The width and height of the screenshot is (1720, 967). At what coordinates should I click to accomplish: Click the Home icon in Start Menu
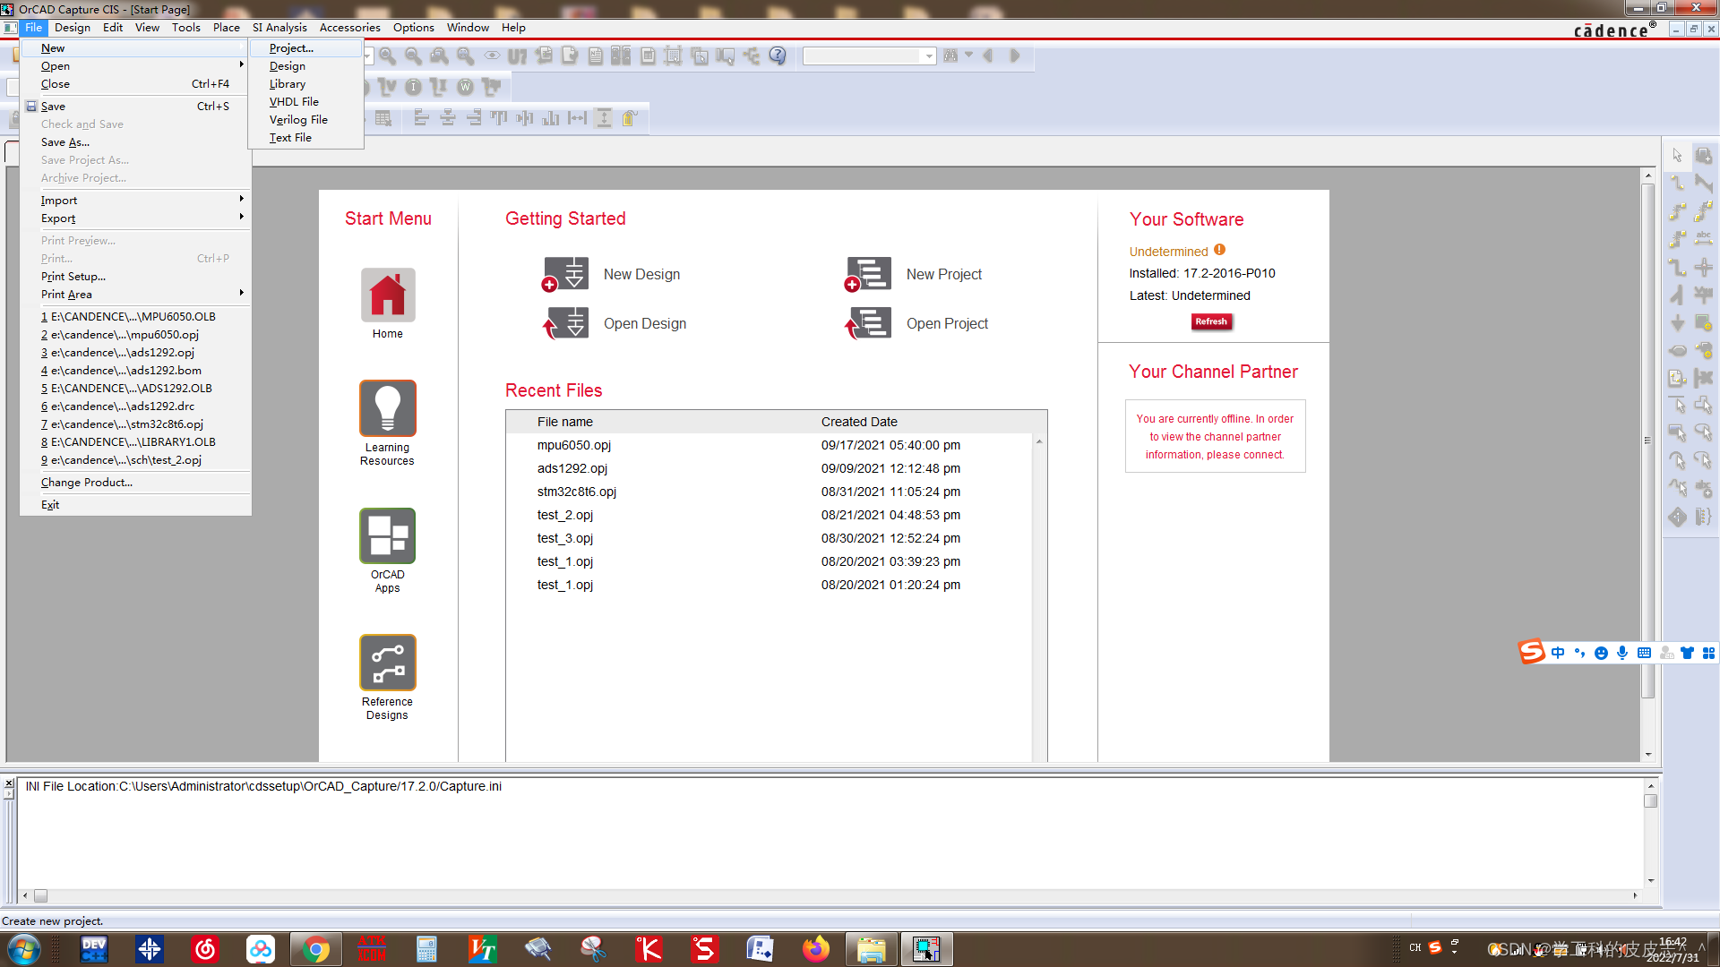click(x=388, y=295)
